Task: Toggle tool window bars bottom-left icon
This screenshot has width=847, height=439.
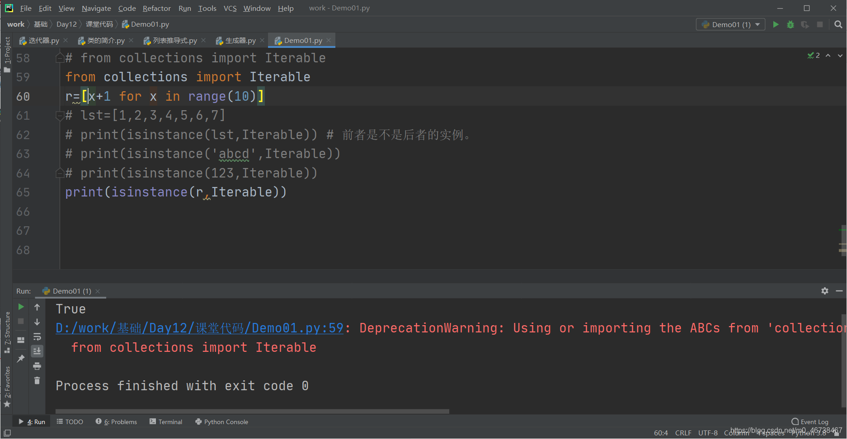Action: coord(7,433)
